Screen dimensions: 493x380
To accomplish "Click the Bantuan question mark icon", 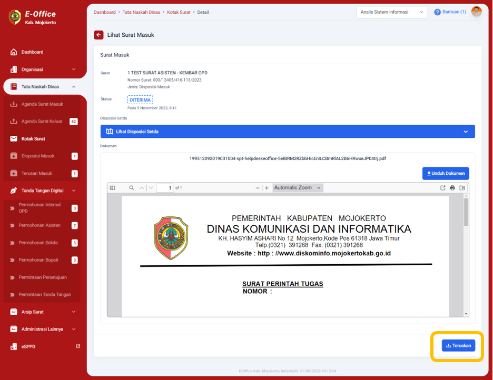I will point(437,12).
